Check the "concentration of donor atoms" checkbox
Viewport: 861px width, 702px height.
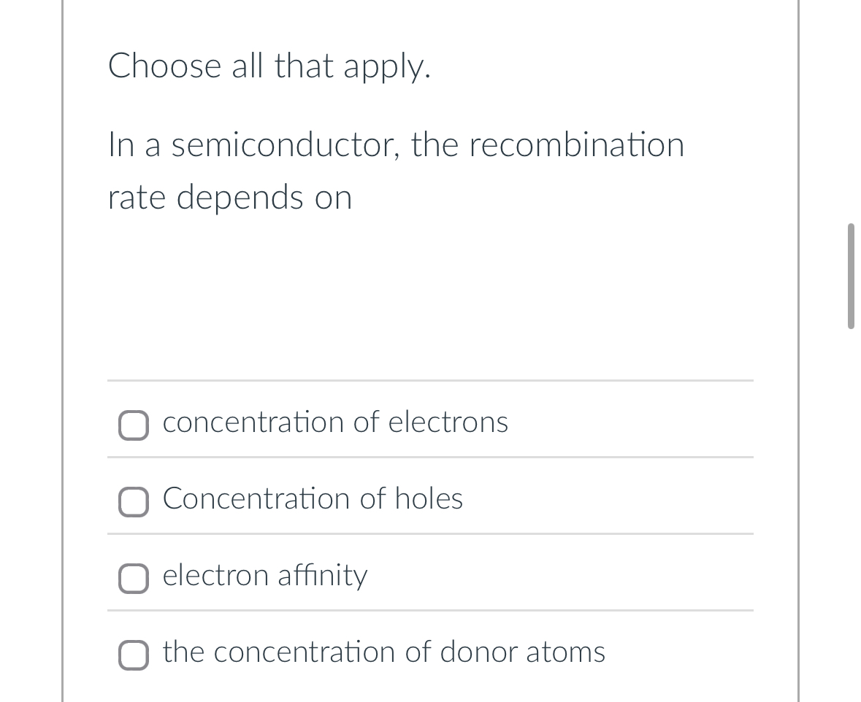(134, 655)
